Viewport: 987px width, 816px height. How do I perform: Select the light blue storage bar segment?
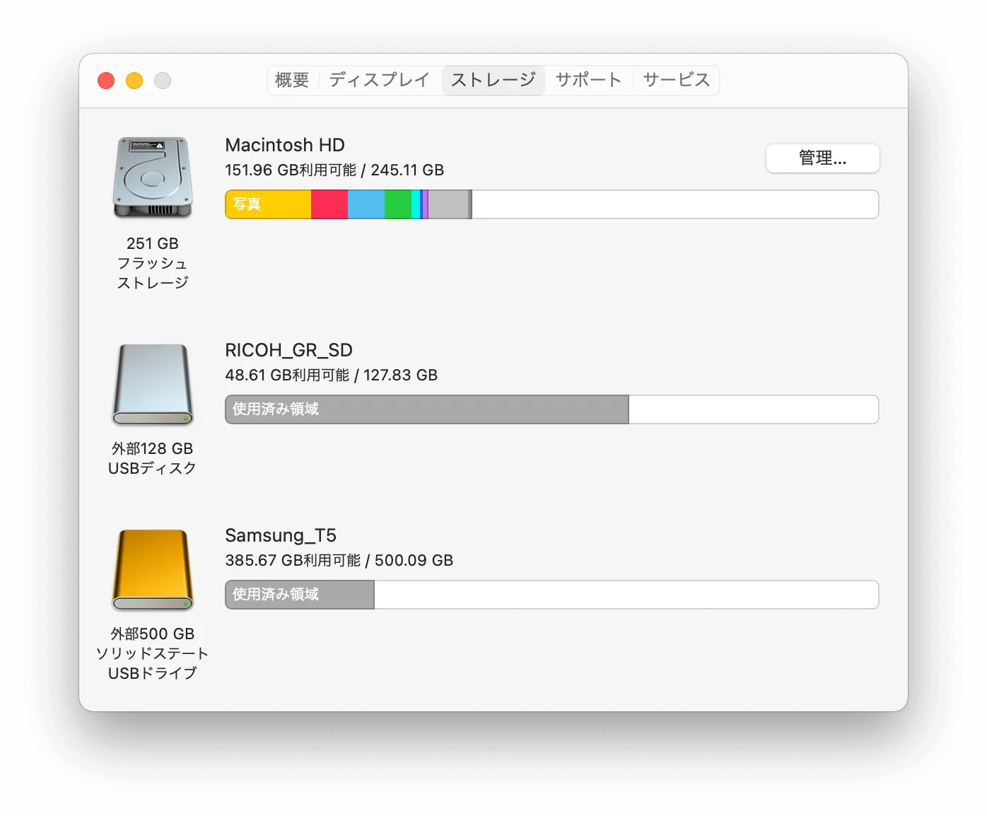366,204
